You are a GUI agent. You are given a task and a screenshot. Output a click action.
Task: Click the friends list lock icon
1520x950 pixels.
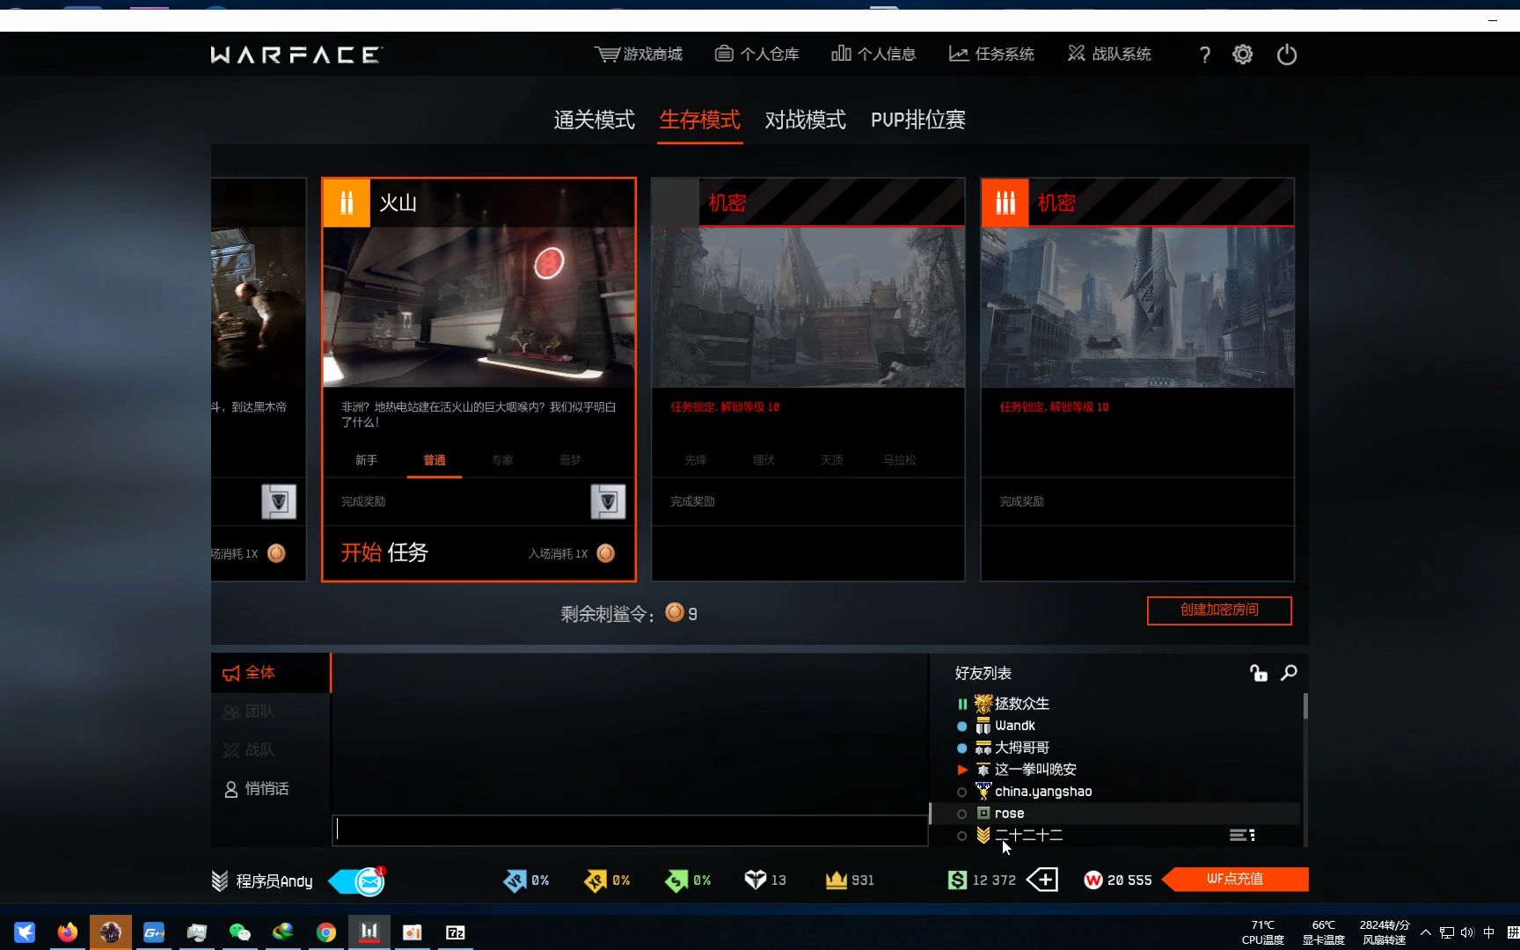click(1259, 673)
